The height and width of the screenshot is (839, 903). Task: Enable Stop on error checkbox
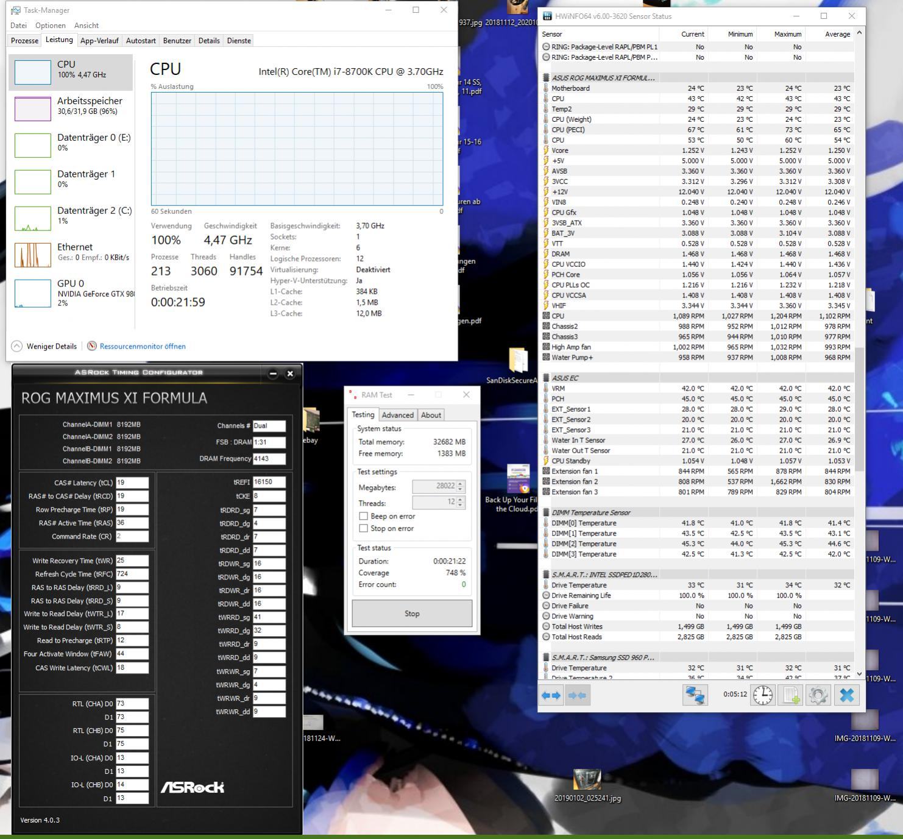[x=364, y=528]
